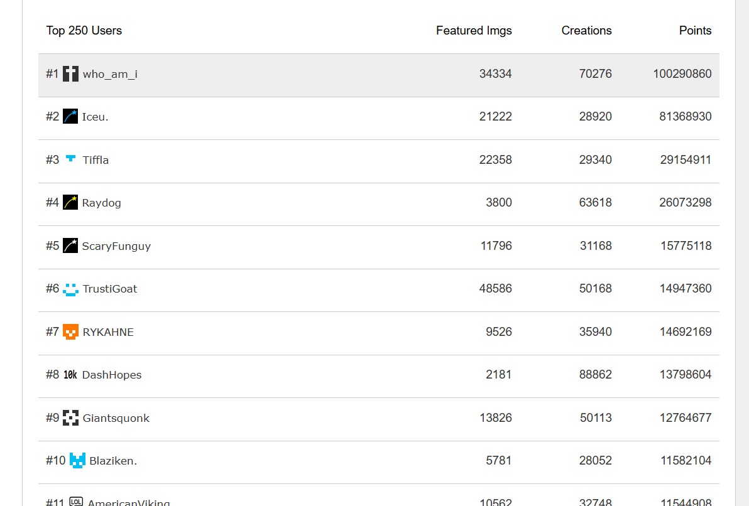
Task: Click Iceu.'s blue shooting star icon
Action: coord(70,117)
